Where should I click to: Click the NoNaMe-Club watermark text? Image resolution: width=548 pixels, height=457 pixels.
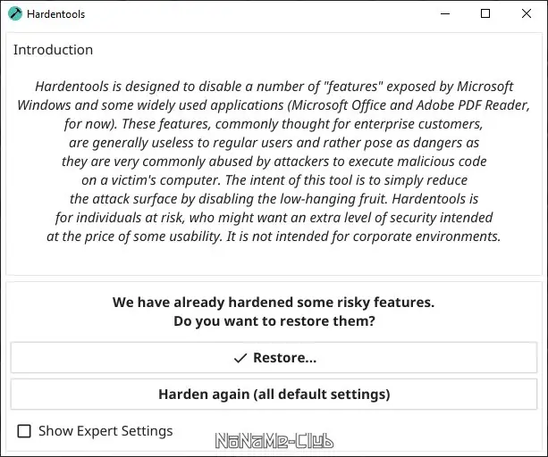click(x=274, y=441)
